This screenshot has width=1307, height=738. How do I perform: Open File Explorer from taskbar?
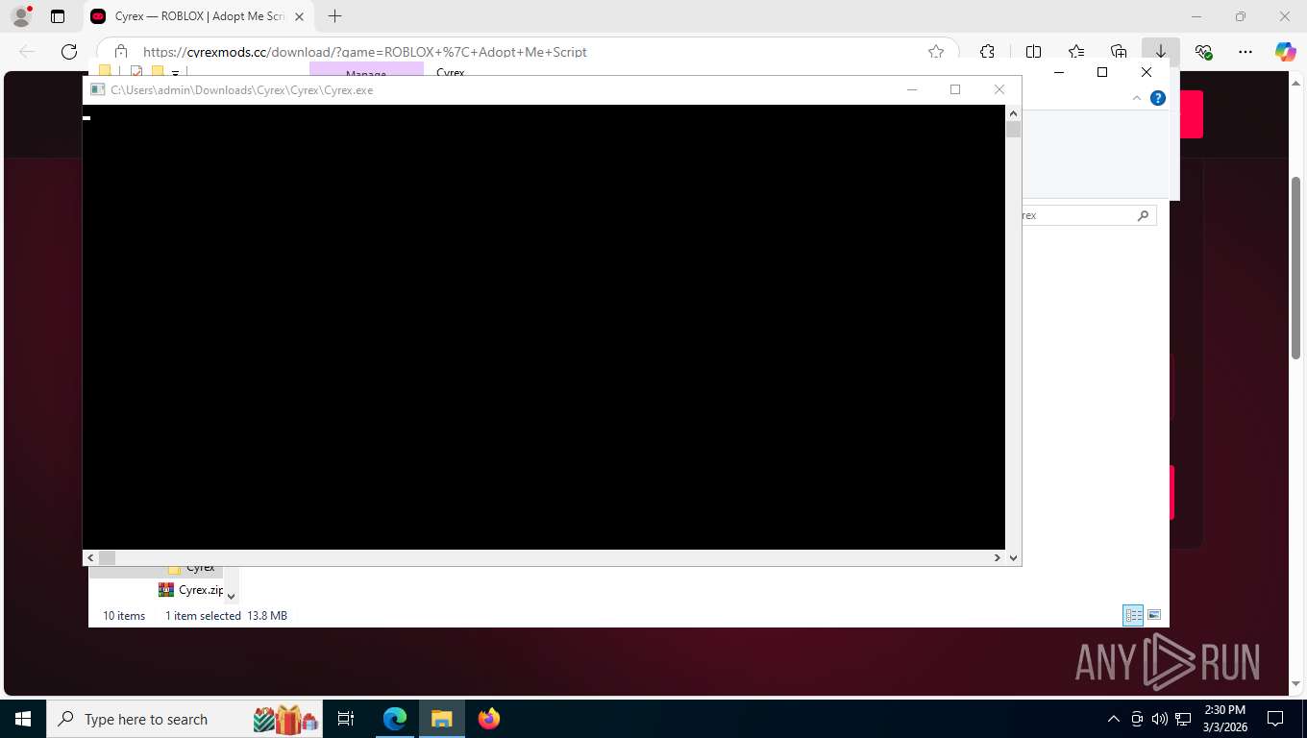point(441,719)
